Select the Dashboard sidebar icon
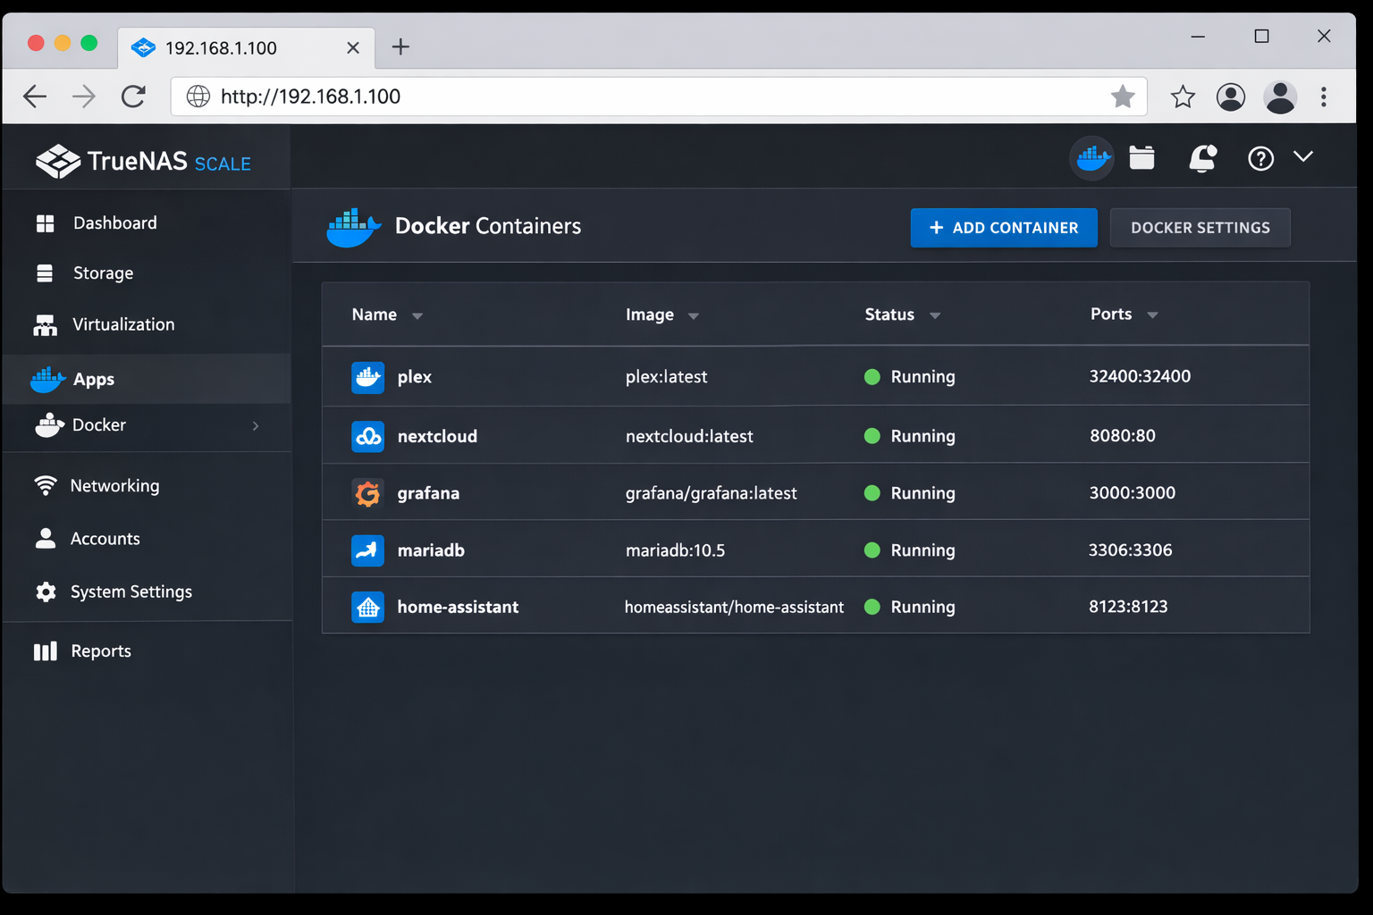The image size is (1373, 915). click(x=46, y=222)
